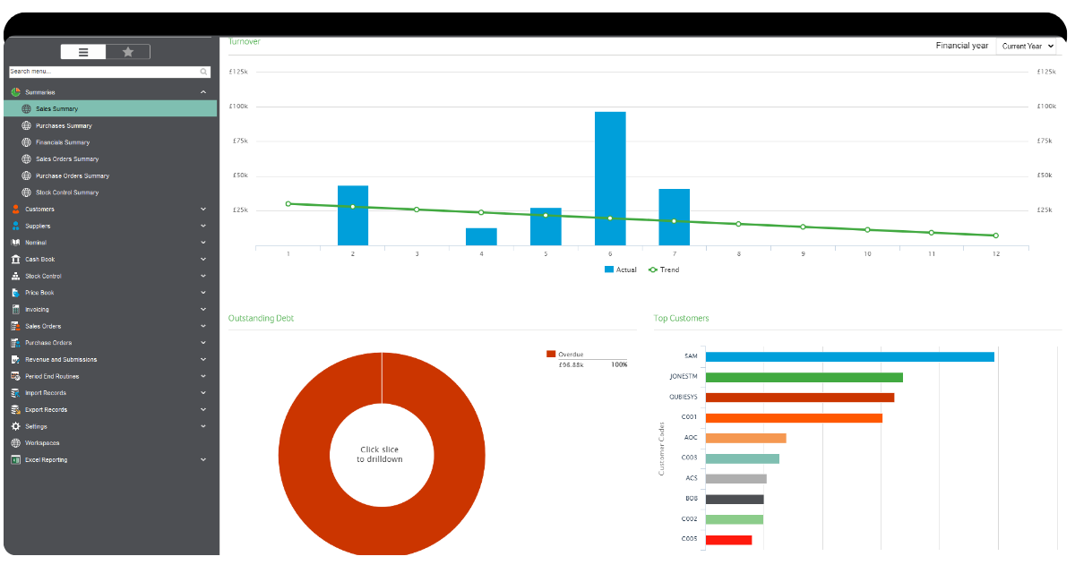Expand the Cash Book section chevron
This screenshot has height=582, width=1075.
(x=203, y=260)
